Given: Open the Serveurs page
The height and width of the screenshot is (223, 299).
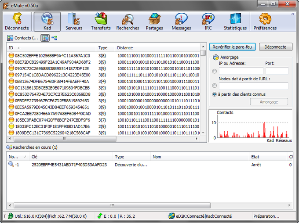Looking at the screenshot, I should [74, 22].
